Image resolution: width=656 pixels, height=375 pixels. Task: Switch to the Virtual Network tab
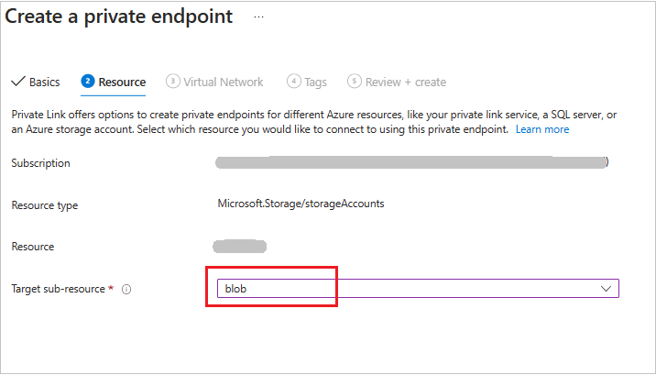223,82
